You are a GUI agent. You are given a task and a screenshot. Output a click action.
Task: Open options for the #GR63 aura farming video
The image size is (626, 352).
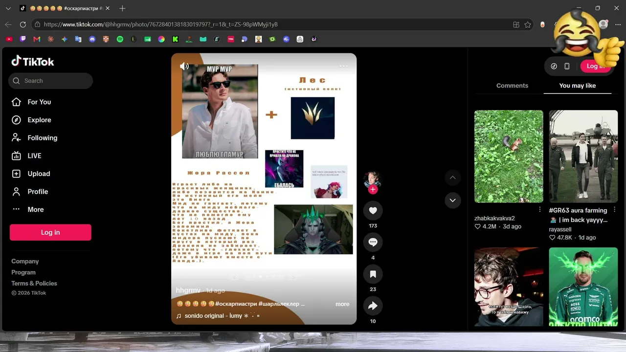coord(615,209)
